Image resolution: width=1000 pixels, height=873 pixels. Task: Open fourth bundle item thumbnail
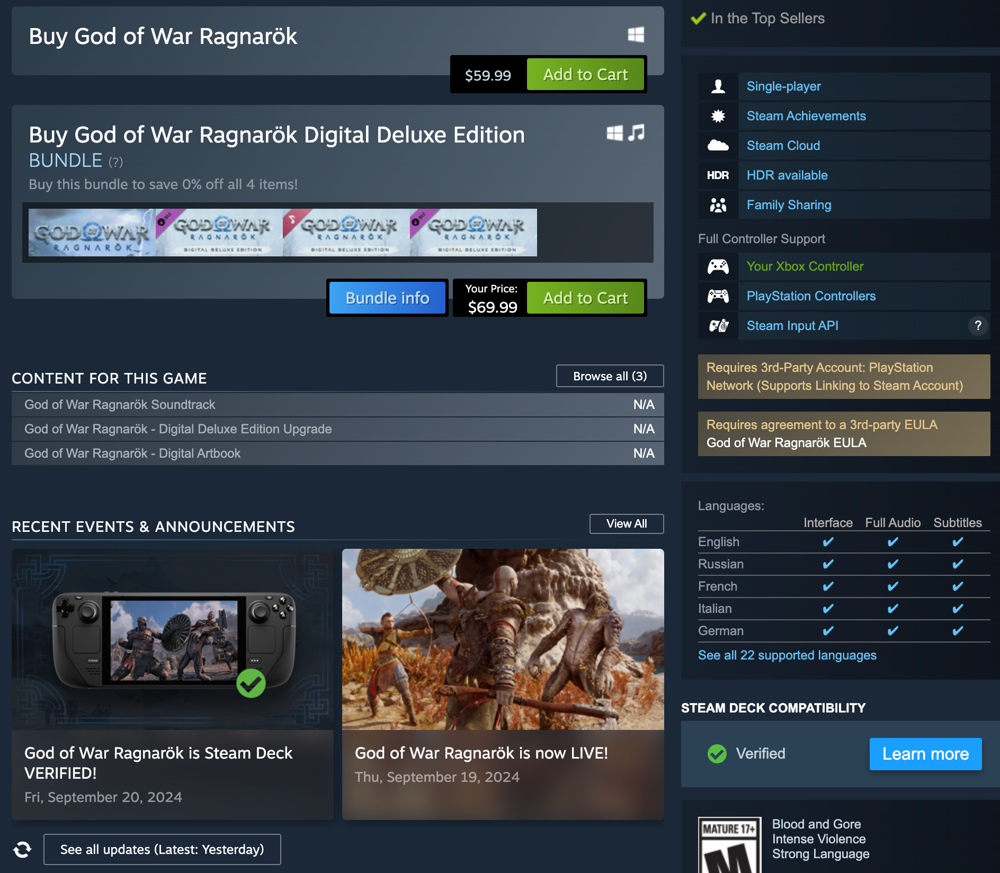click(474, 233)
